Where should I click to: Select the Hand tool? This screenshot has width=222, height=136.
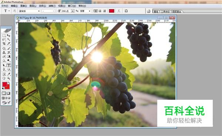[x=4, y=78]
